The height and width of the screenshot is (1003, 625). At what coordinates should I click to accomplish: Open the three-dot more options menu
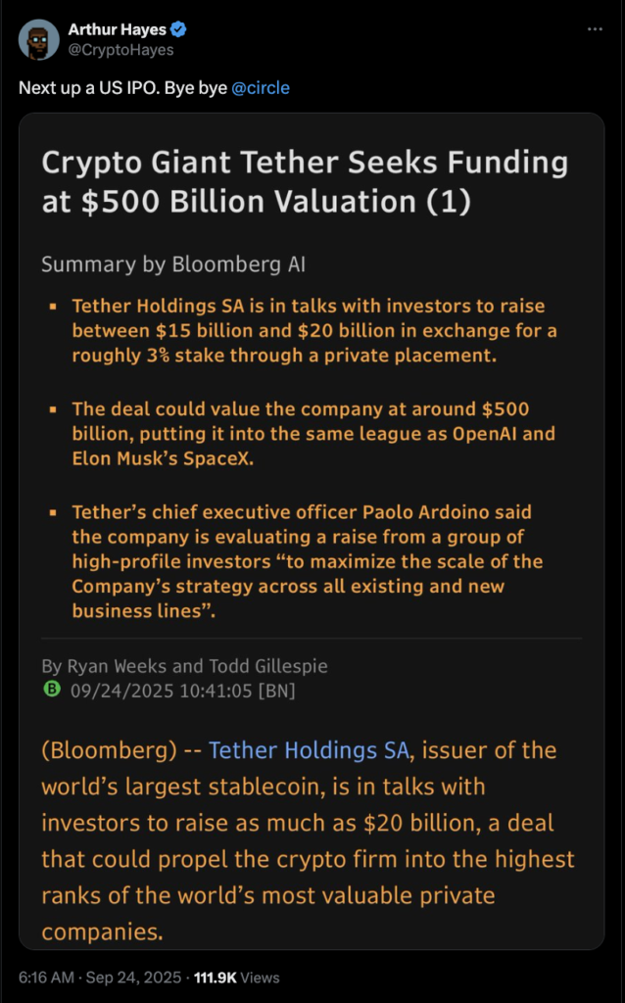[595, 29]
